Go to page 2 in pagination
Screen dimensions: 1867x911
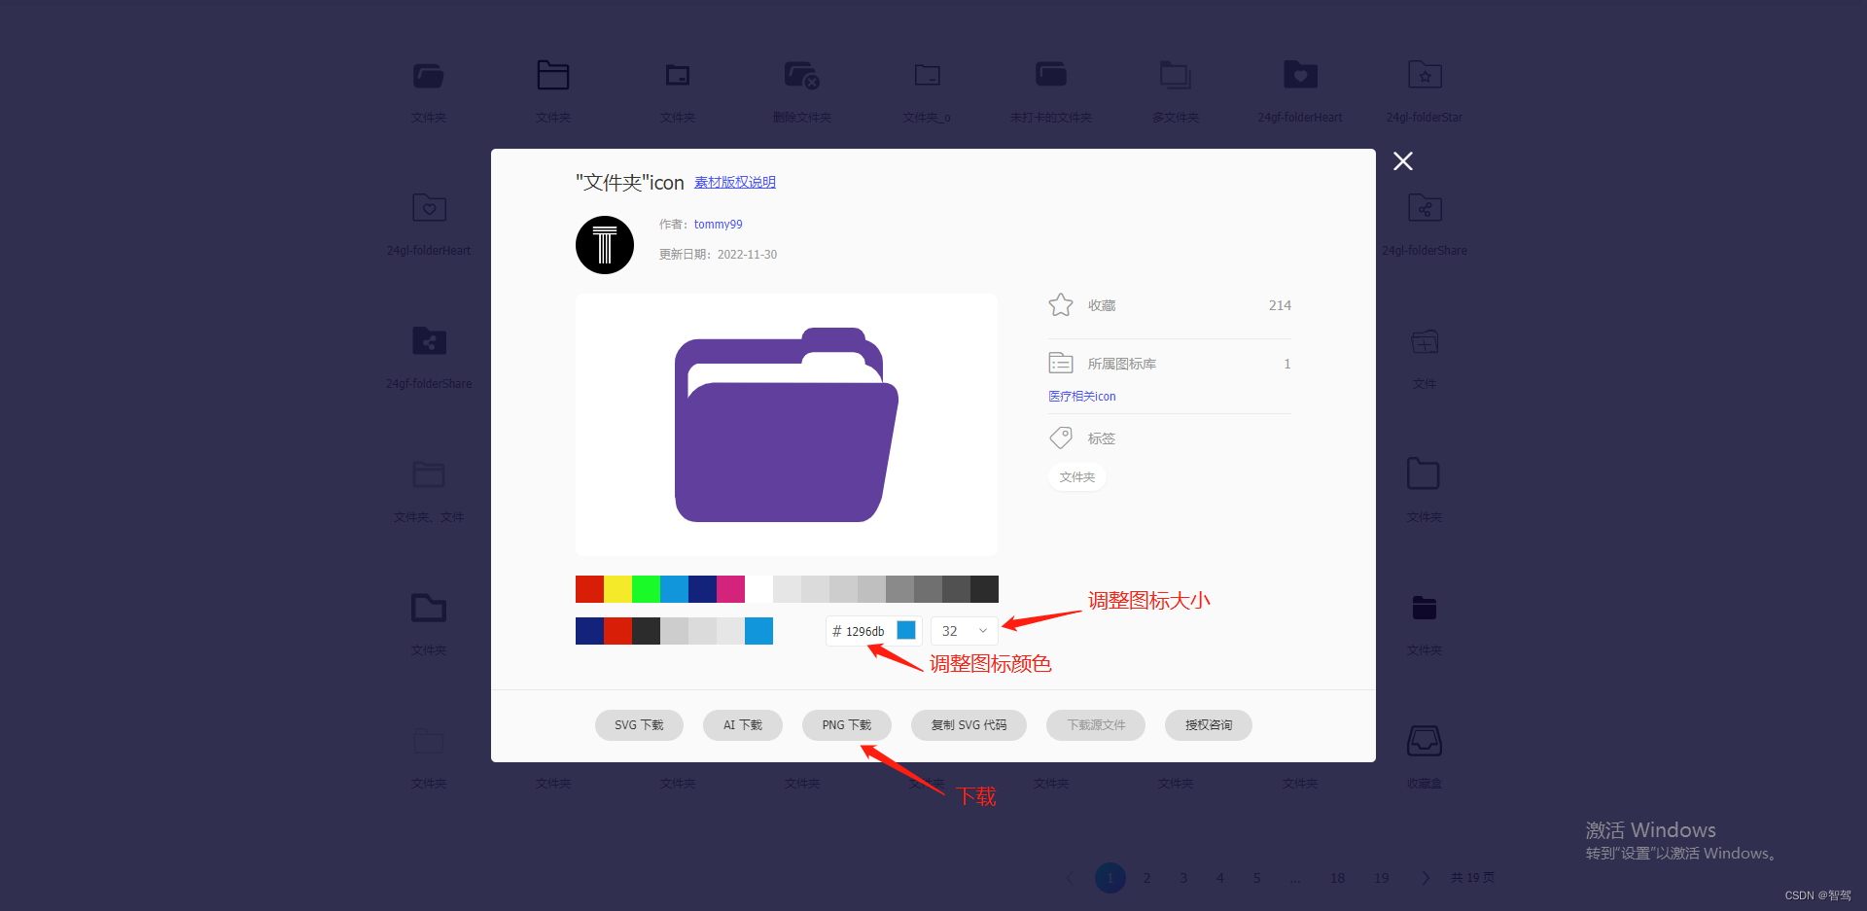[x=1146, y=878]
